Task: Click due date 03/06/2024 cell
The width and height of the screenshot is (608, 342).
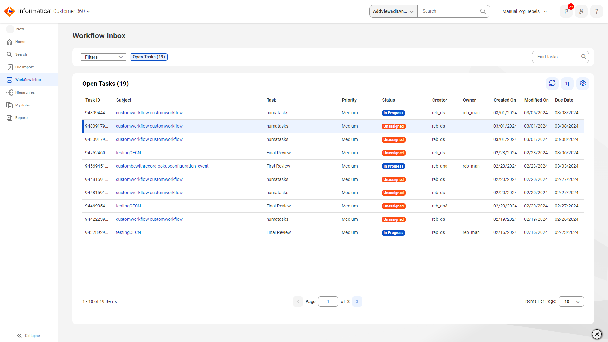Action: coord(567,153)
